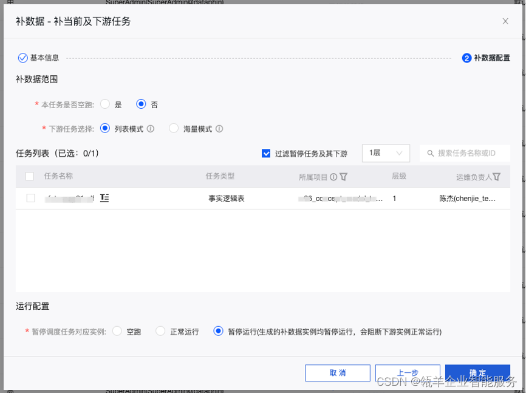Click the 陈杰(chenjie_te... owner cell
Viewport: 526px width, 393px height.
[x=467, y=199]
